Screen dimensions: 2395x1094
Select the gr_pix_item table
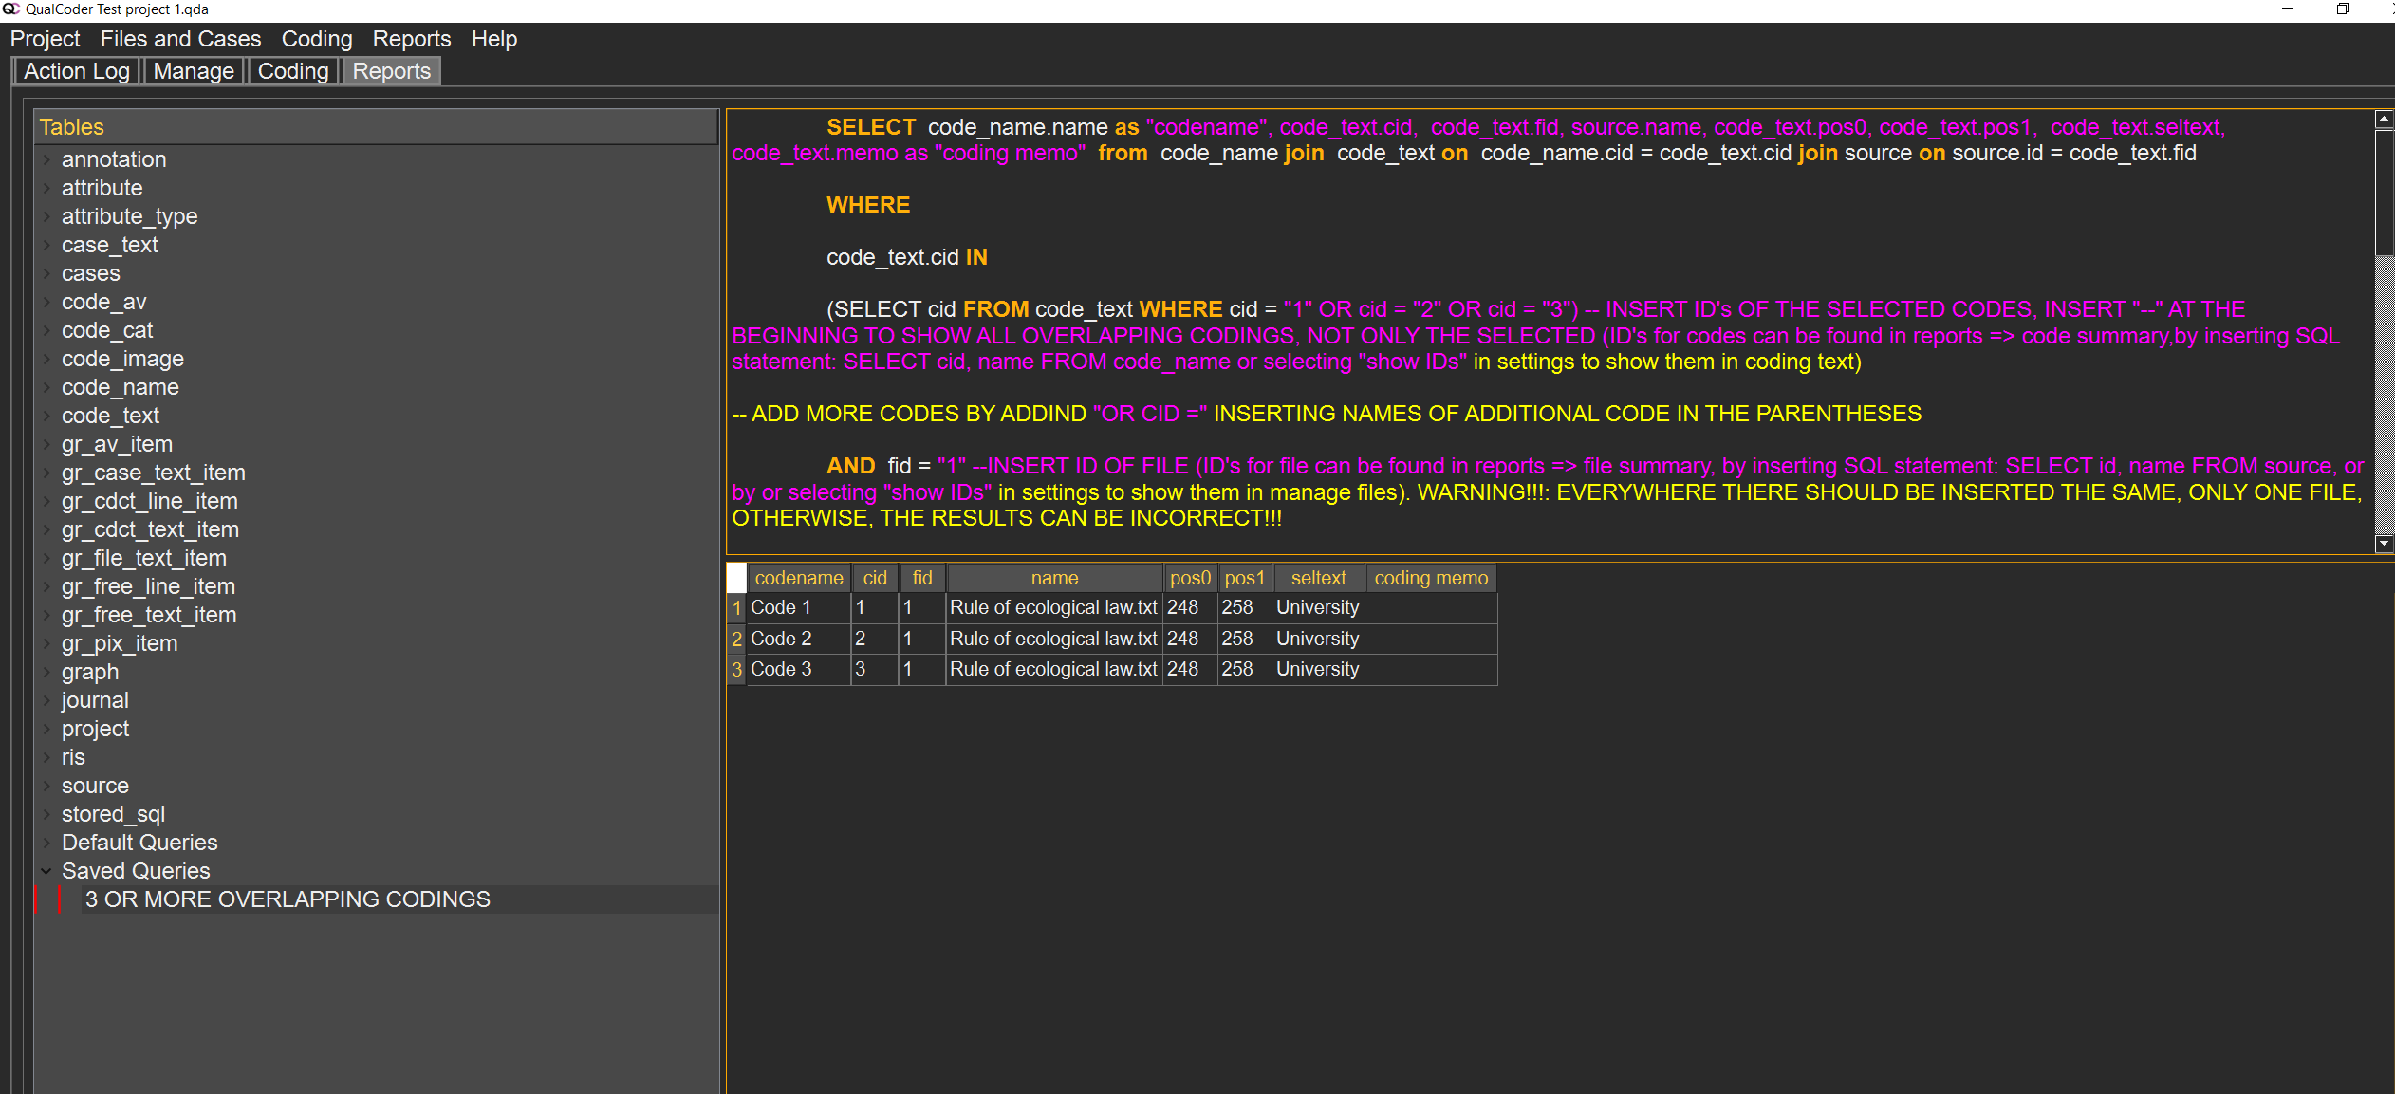pyautogui.click(x=120, y=643)
